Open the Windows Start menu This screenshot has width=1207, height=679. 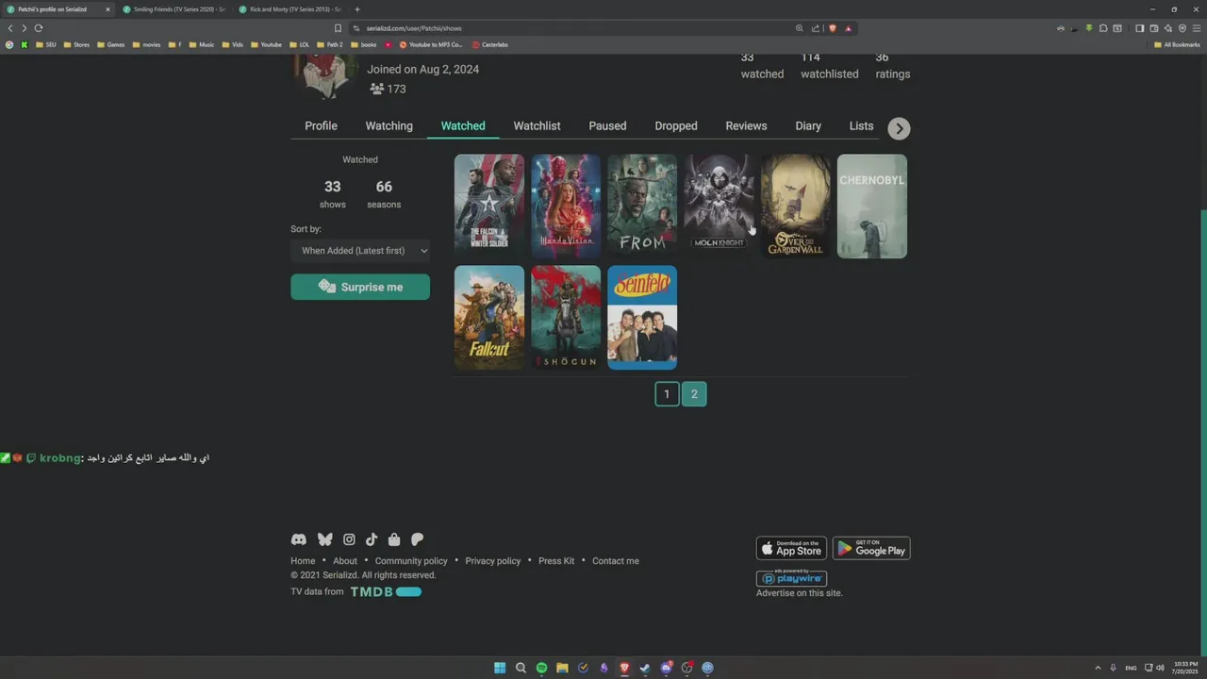pos(500,668)
